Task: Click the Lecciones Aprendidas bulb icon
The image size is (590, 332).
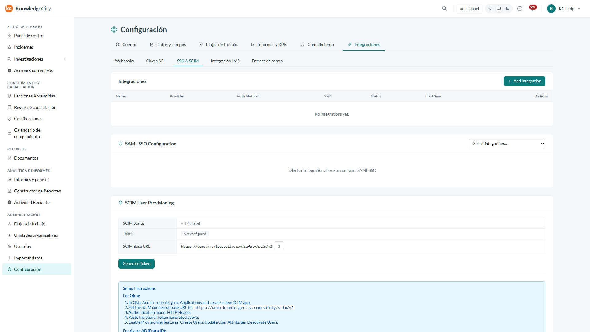Action: [x=10, y=96]
